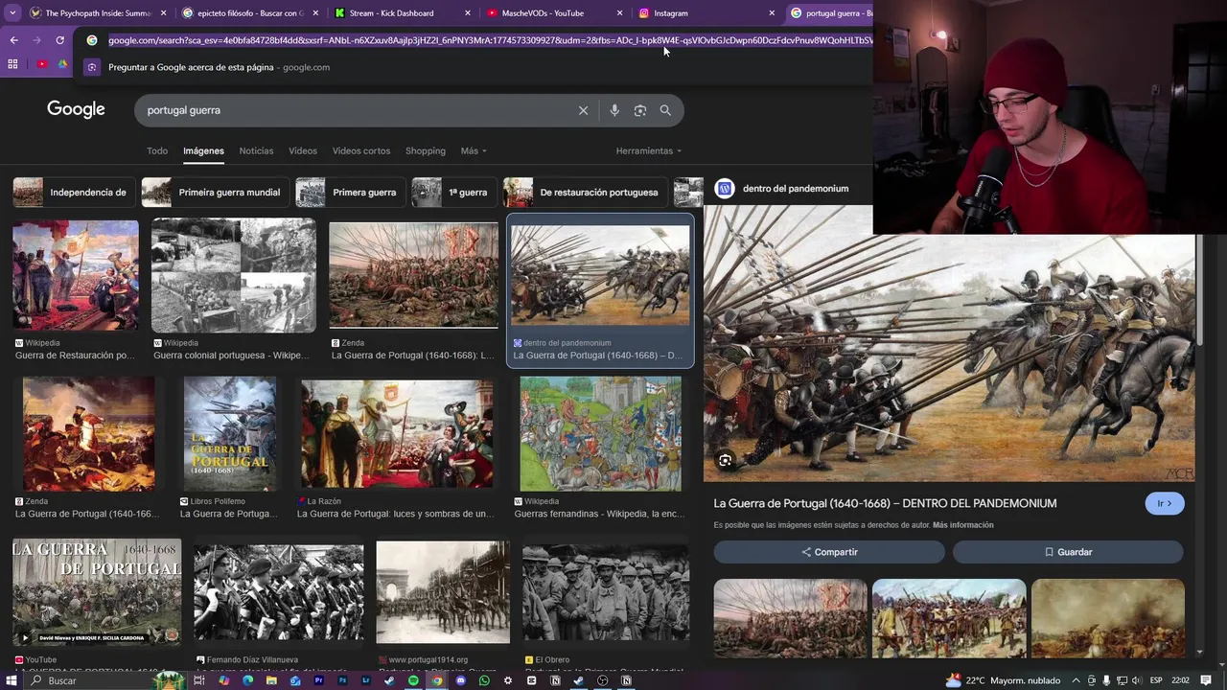Open the weather widget 22°C Mayorm. nublado
This screenshot has width=1227, height=690.
1003,680
